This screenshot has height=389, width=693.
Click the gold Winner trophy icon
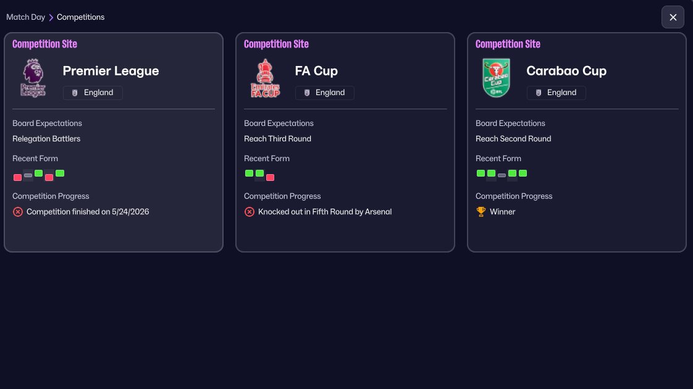pos(481,212)
